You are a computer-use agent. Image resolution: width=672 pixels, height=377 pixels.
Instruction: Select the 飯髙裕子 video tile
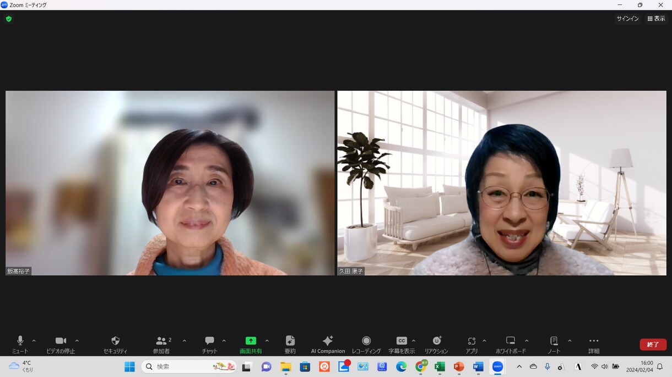coord(170,183)
